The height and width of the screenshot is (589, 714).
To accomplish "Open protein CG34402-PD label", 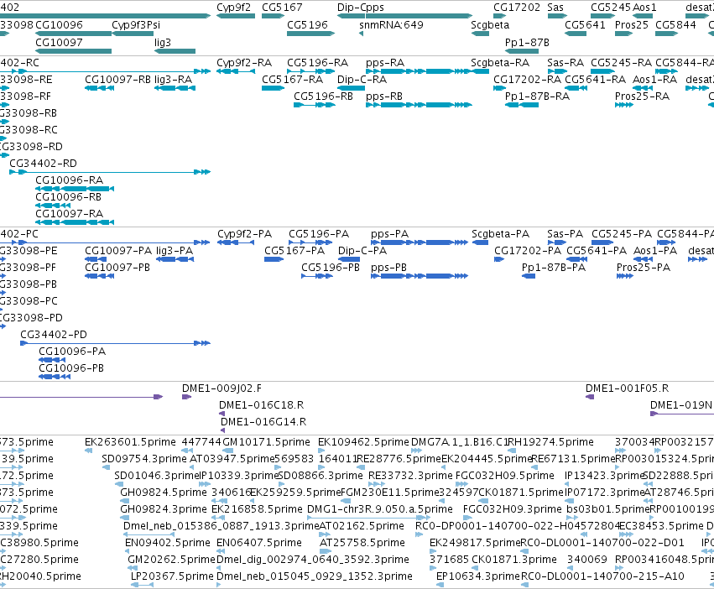I will click(x=54, y=335).
